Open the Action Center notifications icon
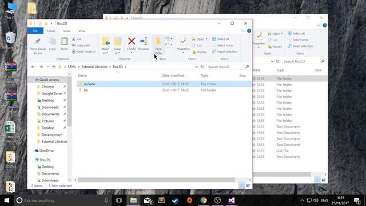 (x=357, y=200)
